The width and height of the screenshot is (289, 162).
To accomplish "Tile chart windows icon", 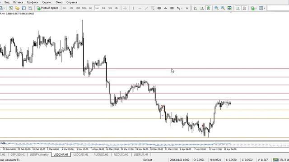I will 229,8.
